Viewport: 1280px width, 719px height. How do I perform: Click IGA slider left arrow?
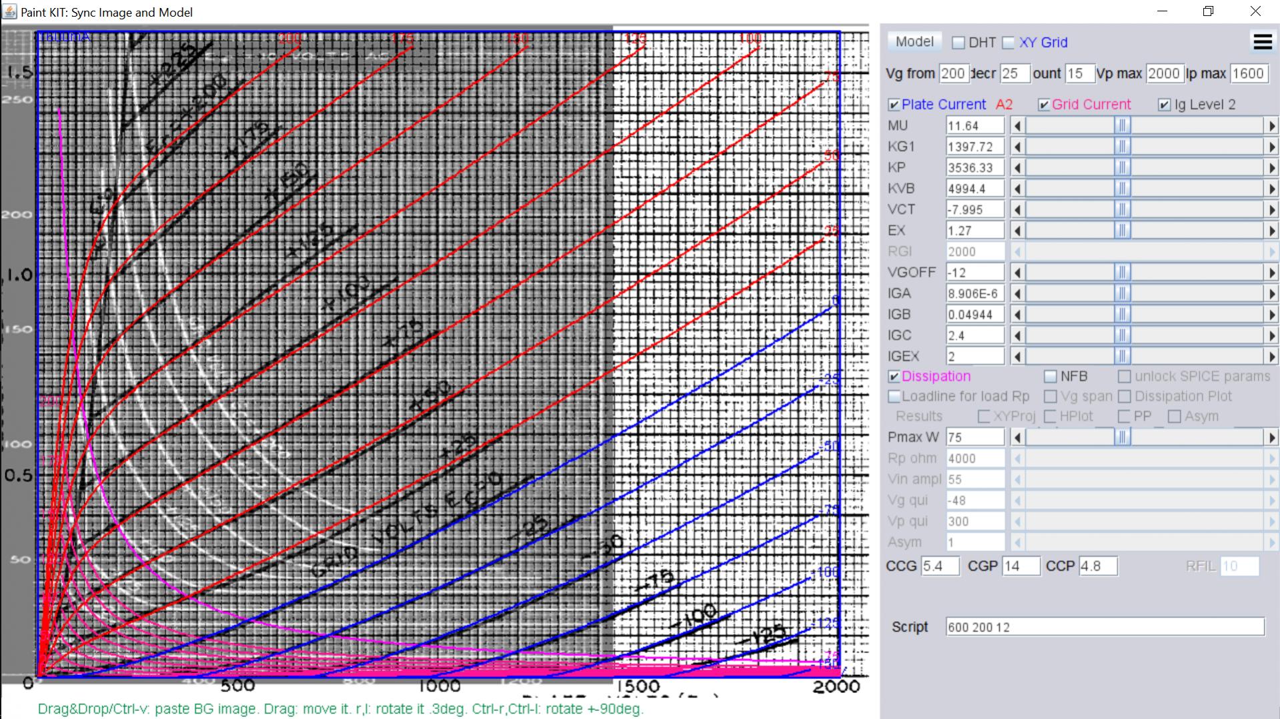tap(1017, 293)
